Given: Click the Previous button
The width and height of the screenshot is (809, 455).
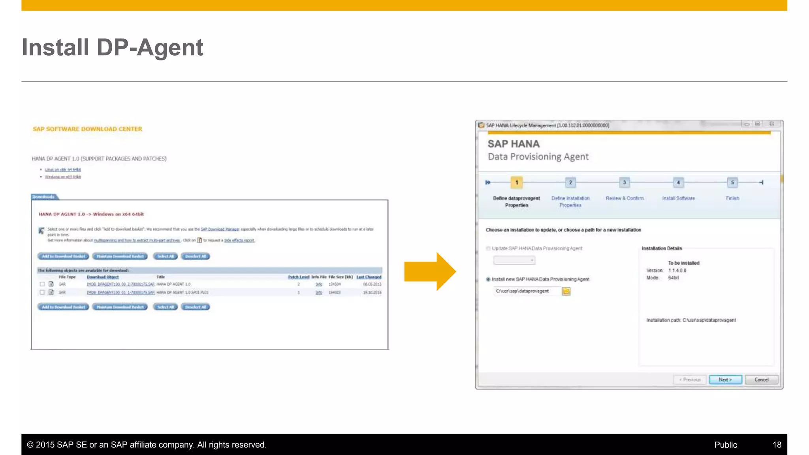Looking at the screenshot, I should tap(690, 380).
